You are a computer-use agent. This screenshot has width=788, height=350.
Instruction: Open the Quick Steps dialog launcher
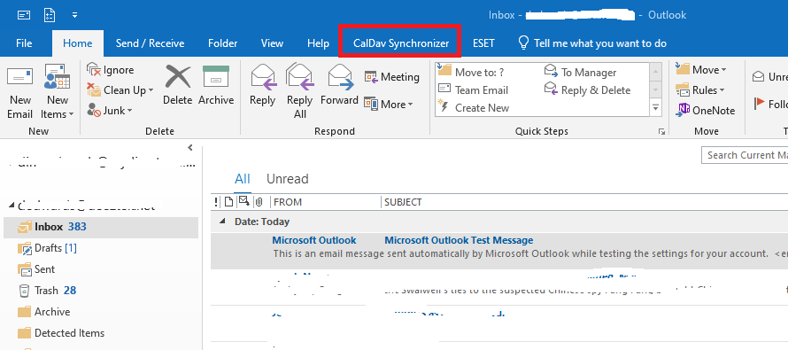661,132
